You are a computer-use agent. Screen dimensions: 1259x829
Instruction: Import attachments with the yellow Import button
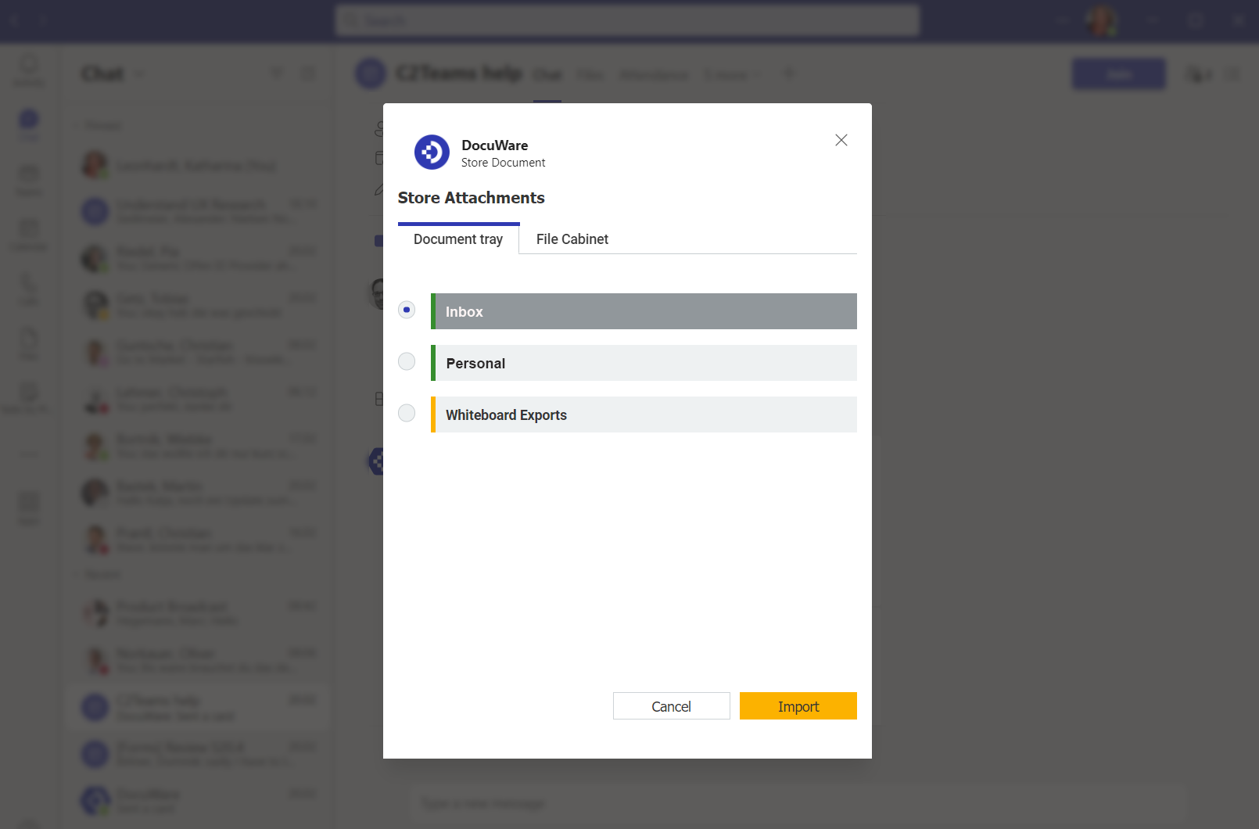798,706
